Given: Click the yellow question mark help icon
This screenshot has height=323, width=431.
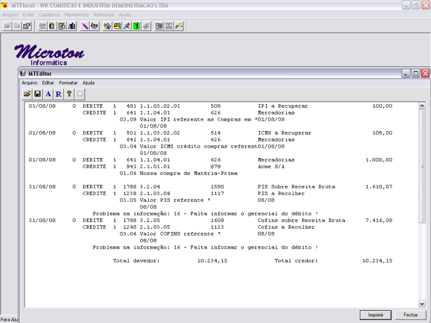Looking at the screenshot, I should click(x=70, y=94).
